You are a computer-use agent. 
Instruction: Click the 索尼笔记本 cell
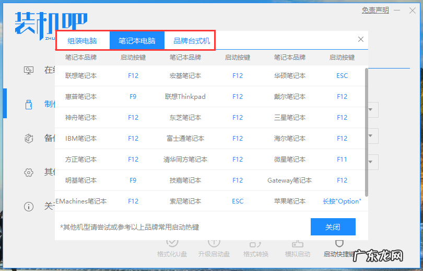tap(185, 201)
